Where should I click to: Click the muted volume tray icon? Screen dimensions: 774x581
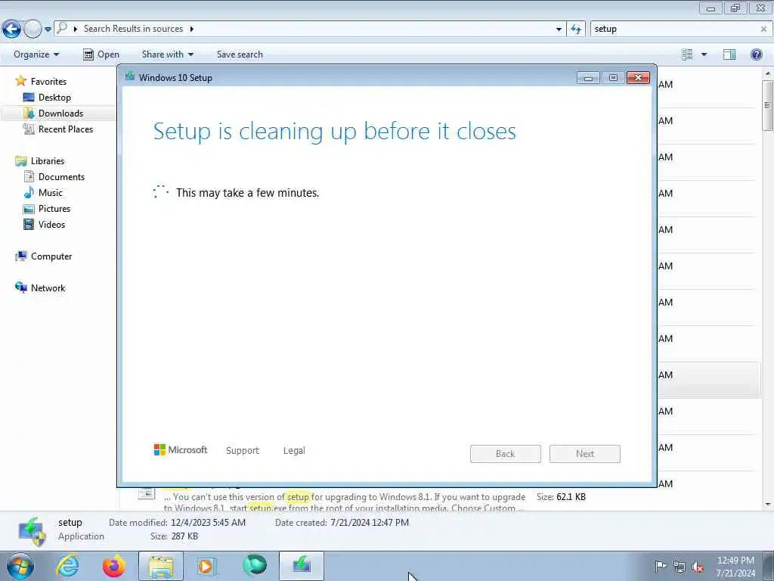(x=698, y=567)
